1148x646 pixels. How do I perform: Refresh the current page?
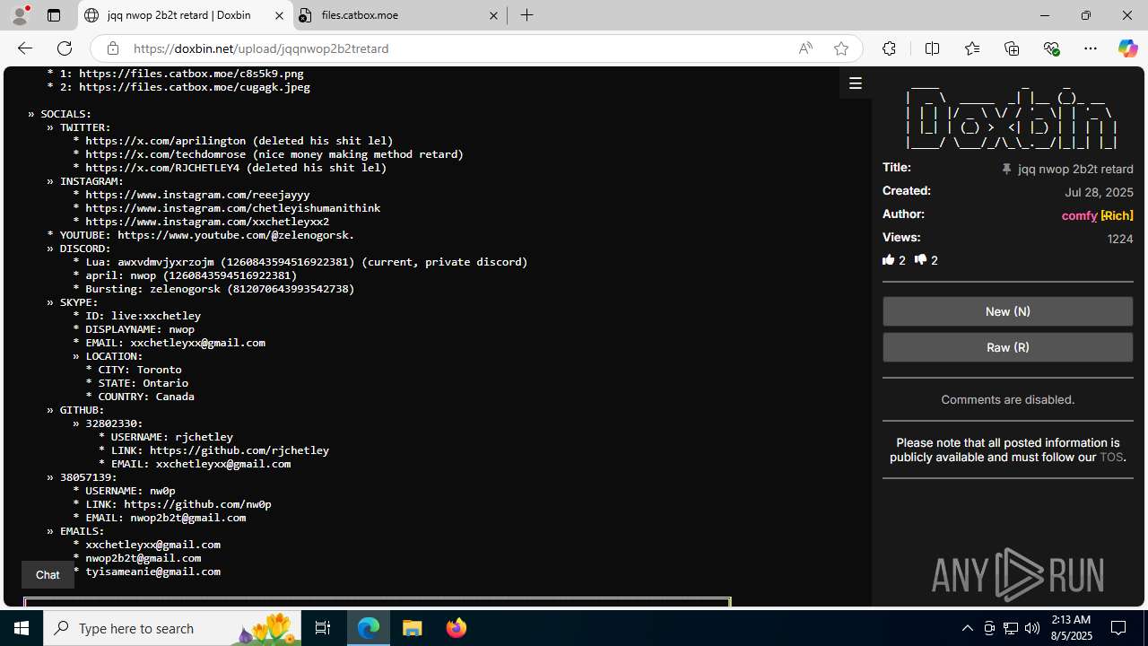(65, 48)
